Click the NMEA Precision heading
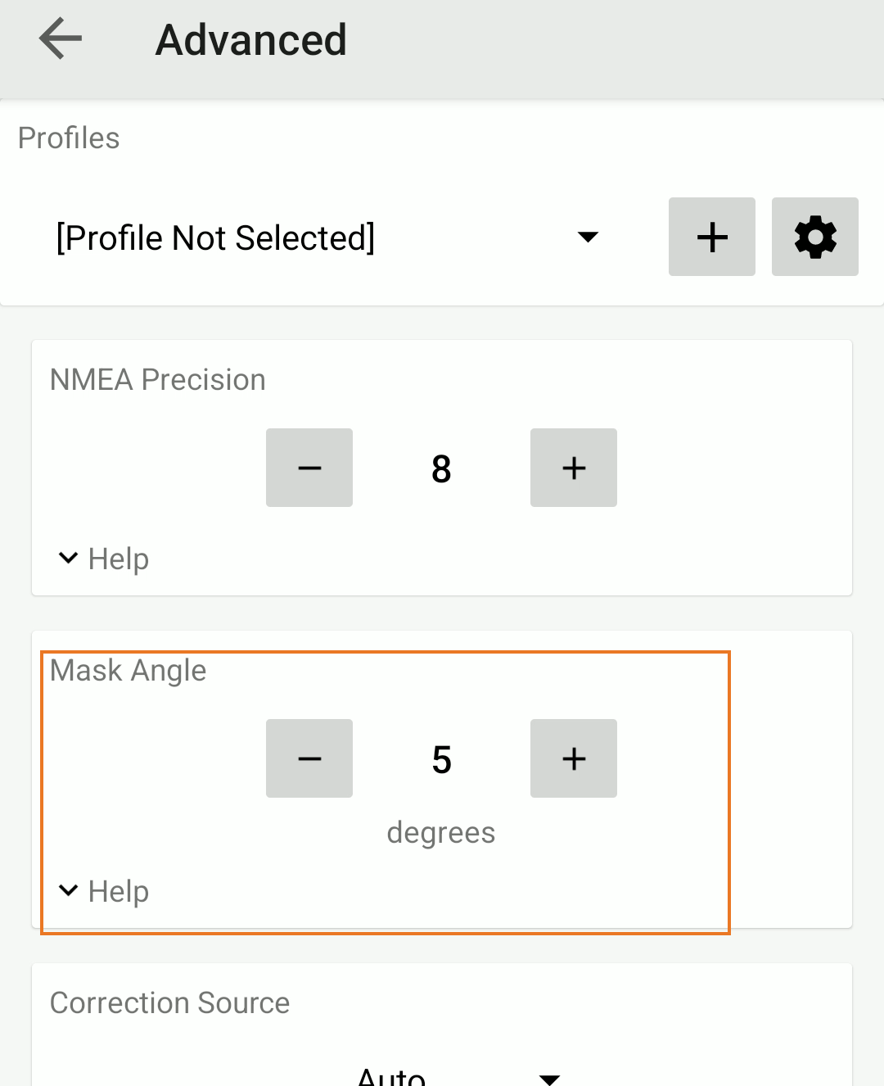 click(x=158, y=380)
